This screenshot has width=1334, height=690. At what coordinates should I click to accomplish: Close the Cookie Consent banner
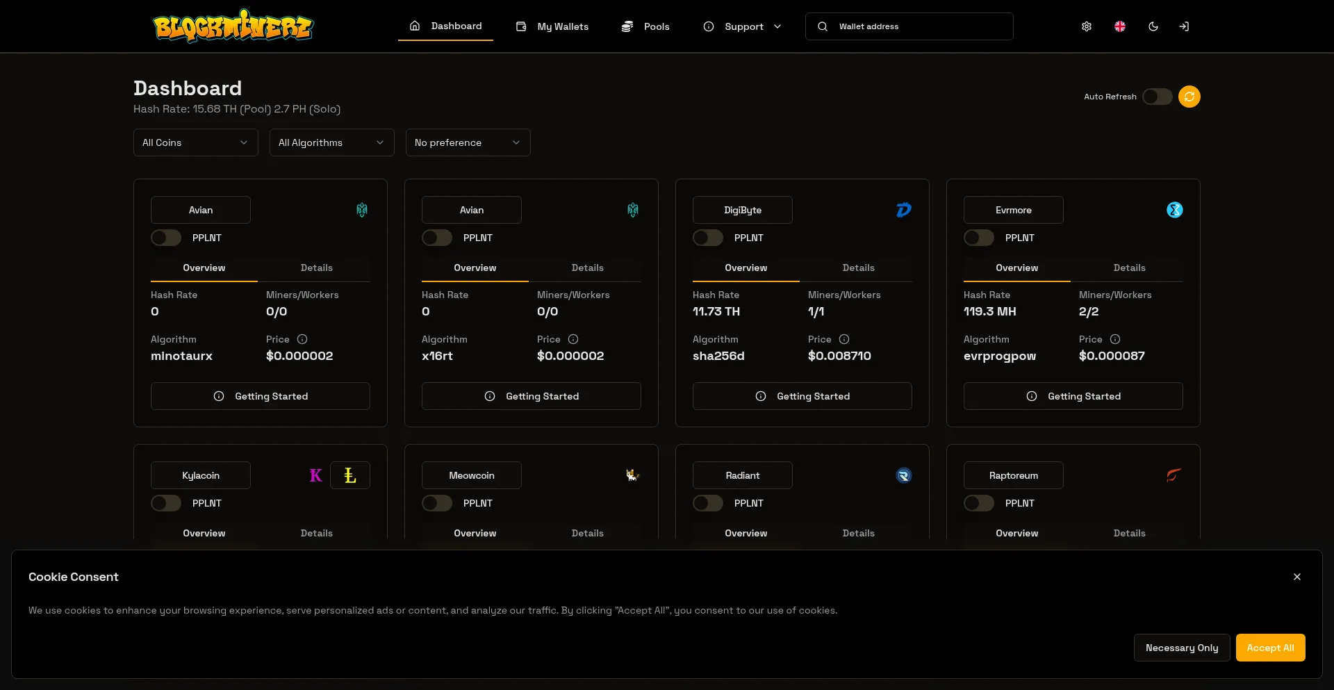[1297, 577]
